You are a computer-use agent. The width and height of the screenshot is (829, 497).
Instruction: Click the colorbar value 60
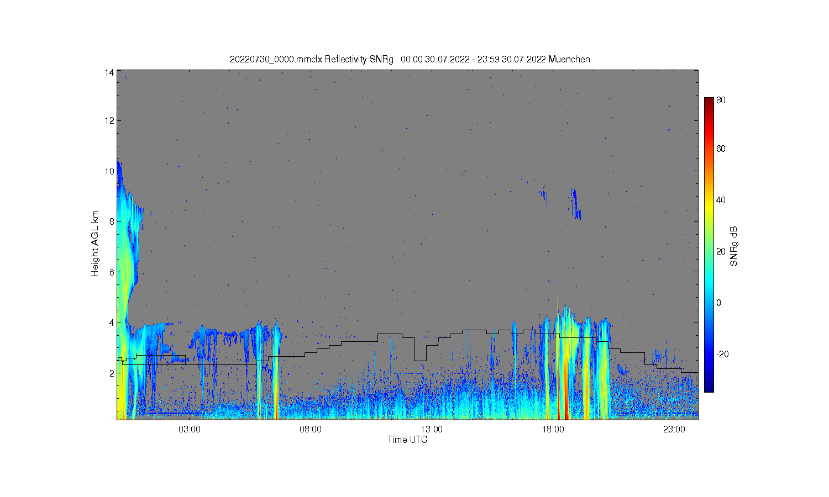[721, 149]
